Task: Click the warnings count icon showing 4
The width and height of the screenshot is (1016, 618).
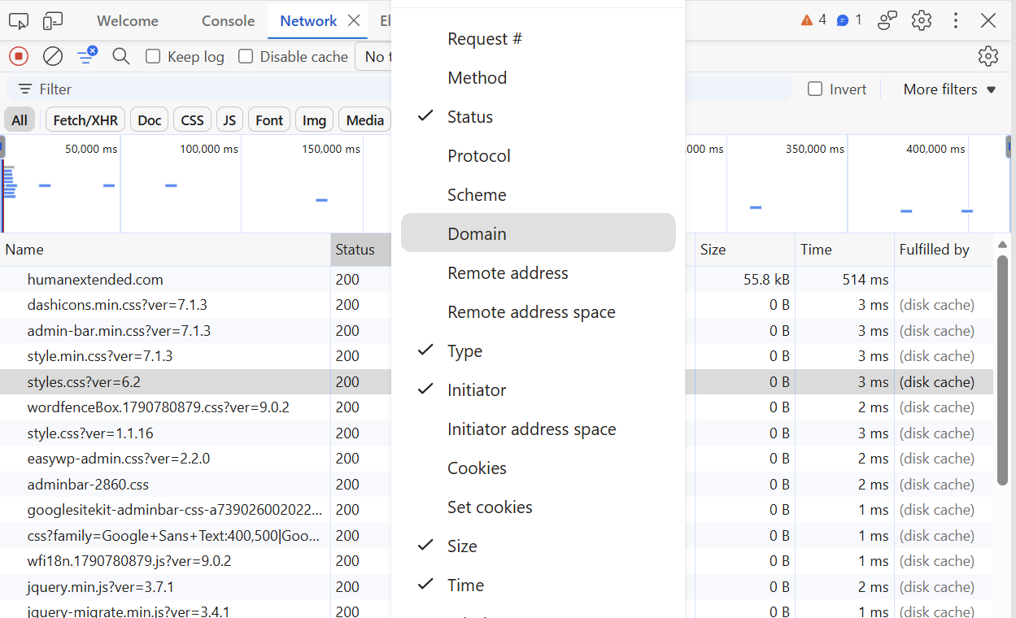Action: 813,20
